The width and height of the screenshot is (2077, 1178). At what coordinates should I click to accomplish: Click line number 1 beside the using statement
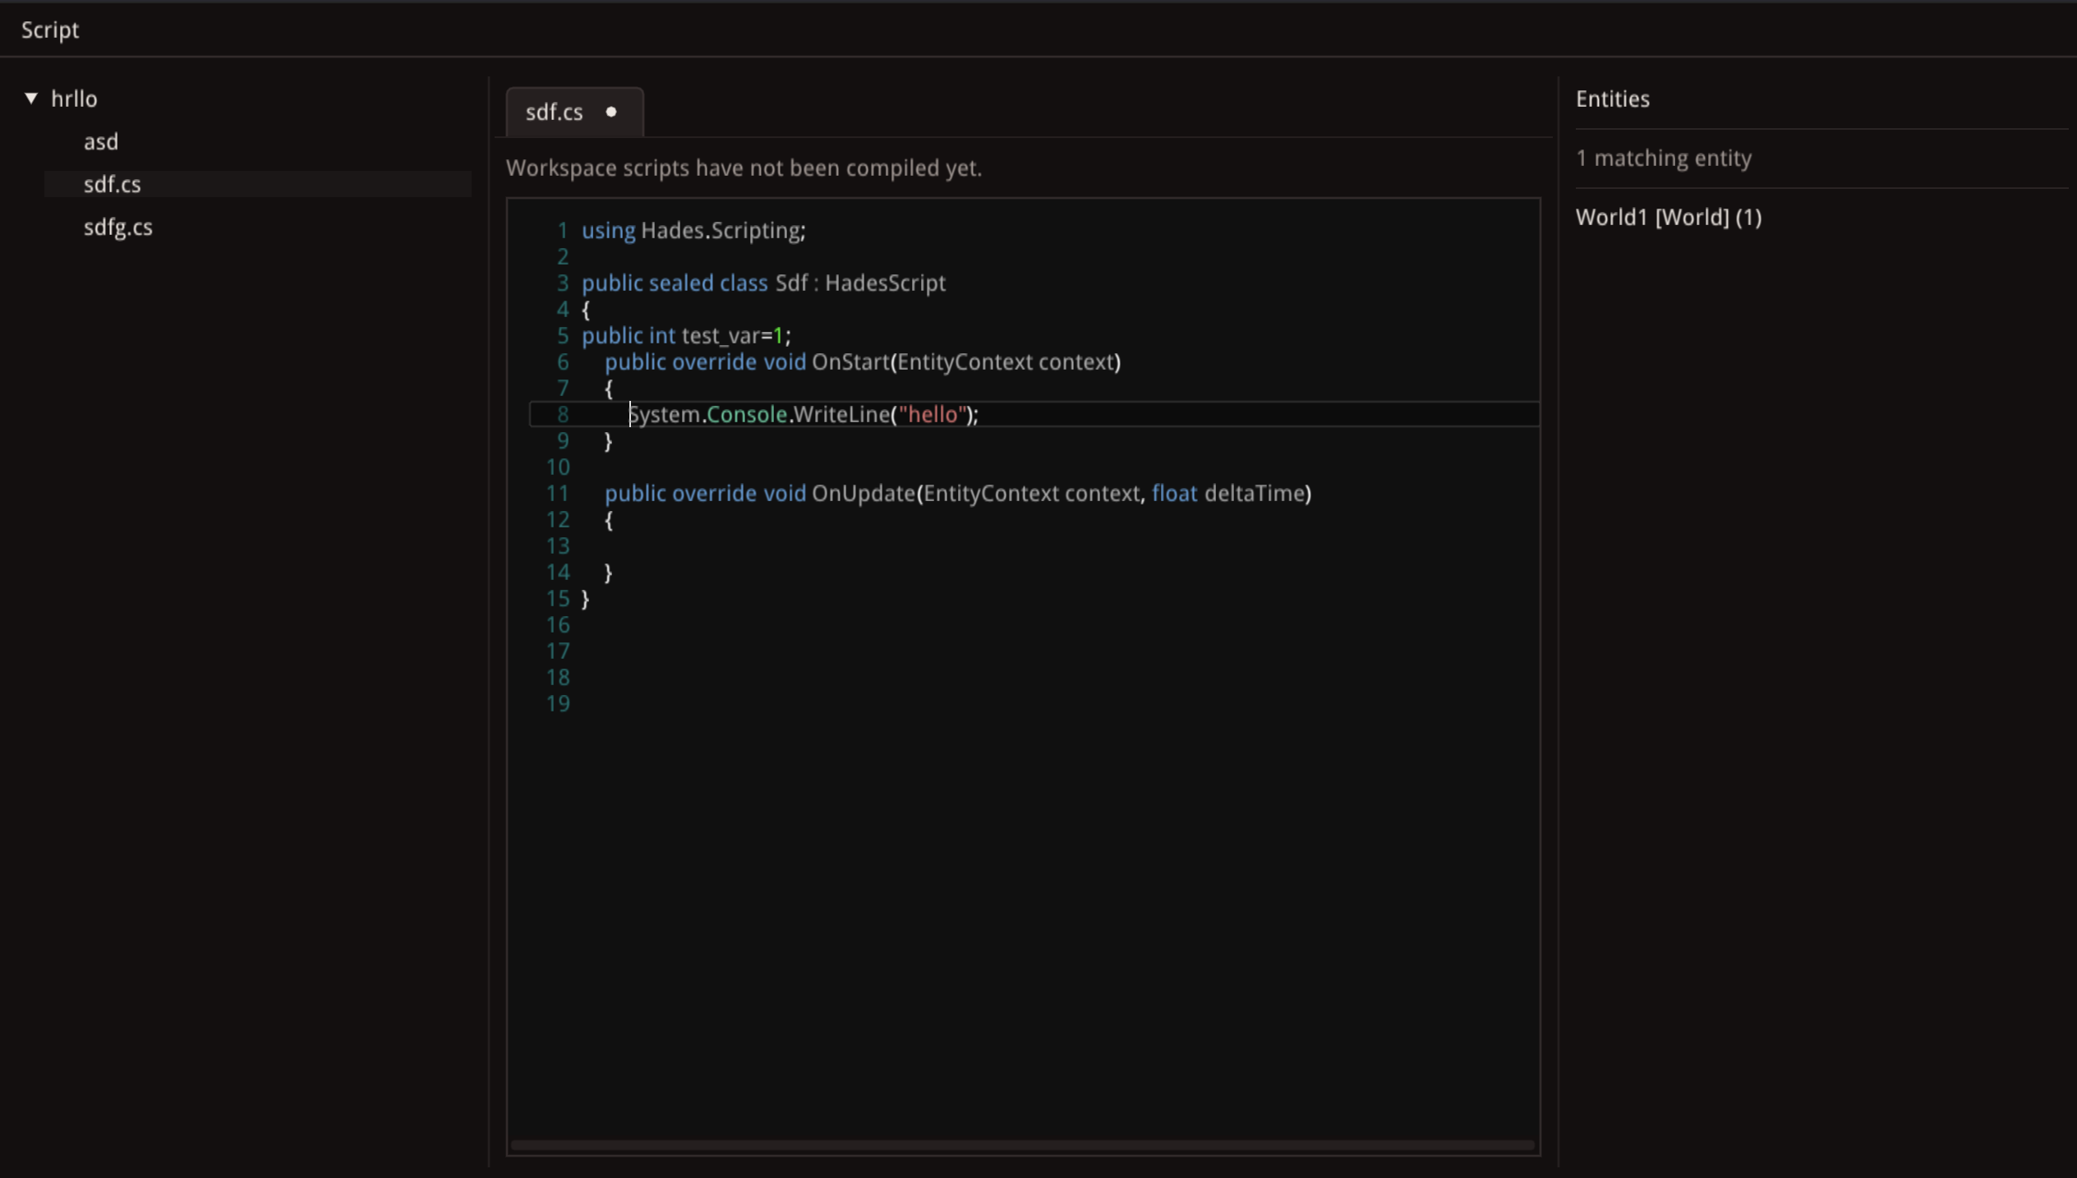tap(562, 230)
